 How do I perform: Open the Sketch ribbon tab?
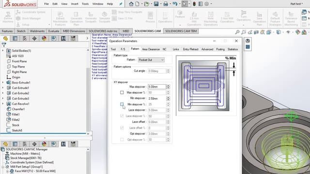pyautogui.click(x=21, y=31)
